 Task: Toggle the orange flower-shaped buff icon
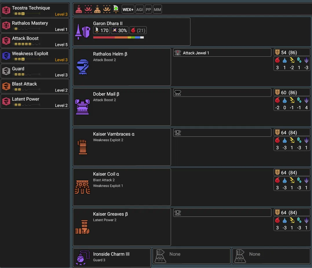click(x=107, y=9)
